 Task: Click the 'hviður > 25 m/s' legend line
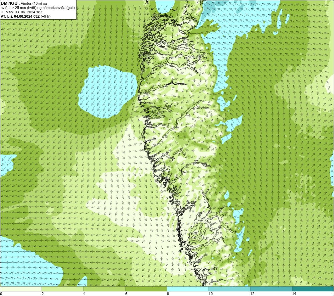tap(38, 8)
